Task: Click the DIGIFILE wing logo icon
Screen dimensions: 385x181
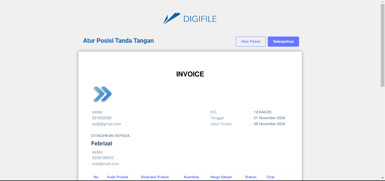Action: click(171, 19)
